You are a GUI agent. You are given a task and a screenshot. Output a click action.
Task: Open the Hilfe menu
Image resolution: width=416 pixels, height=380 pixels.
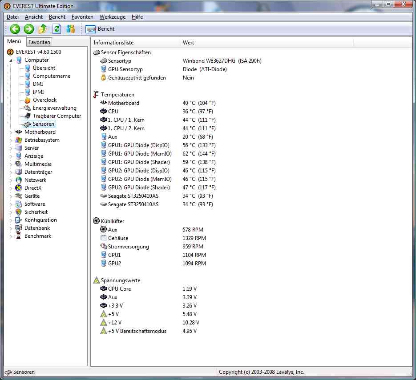[137, 17]
